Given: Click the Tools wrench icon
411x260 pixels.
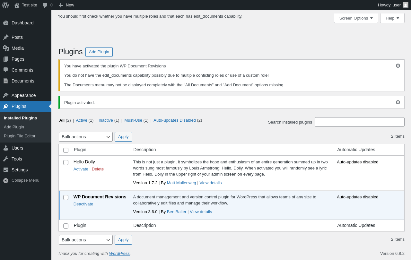Looking at the screenshot, I should click(6, 159).
